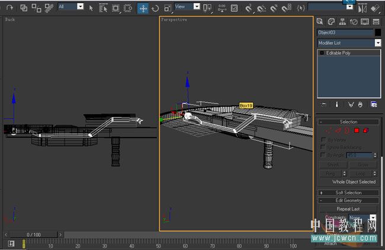Toggle Window/Crossing selection mode
385x250 pixels.
tap(128, 8)
